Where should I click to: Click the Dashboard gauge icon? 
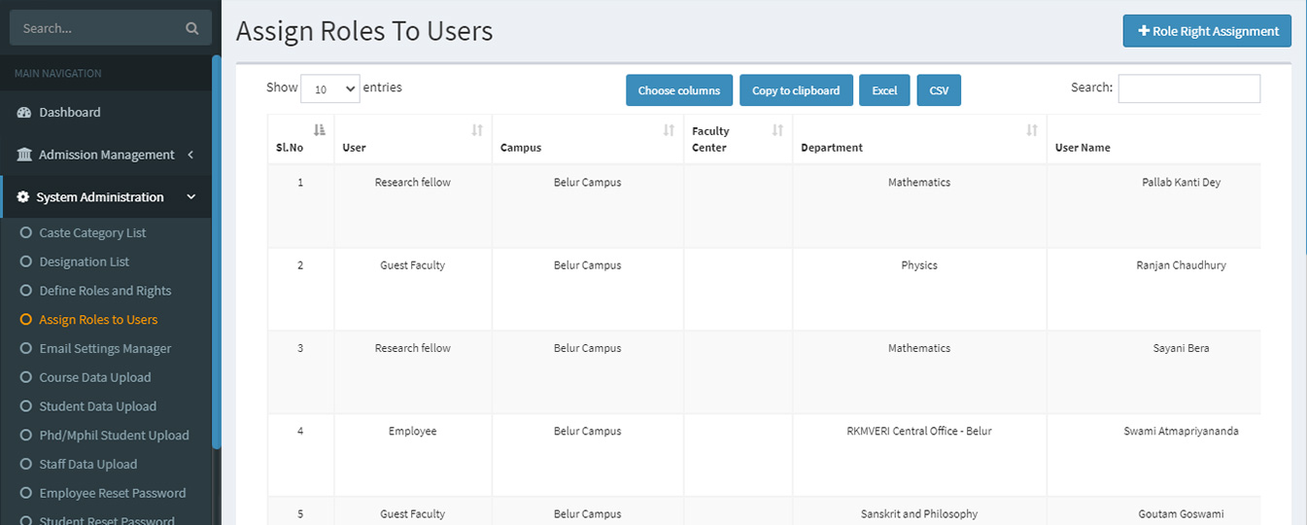(x=24, y=113)
